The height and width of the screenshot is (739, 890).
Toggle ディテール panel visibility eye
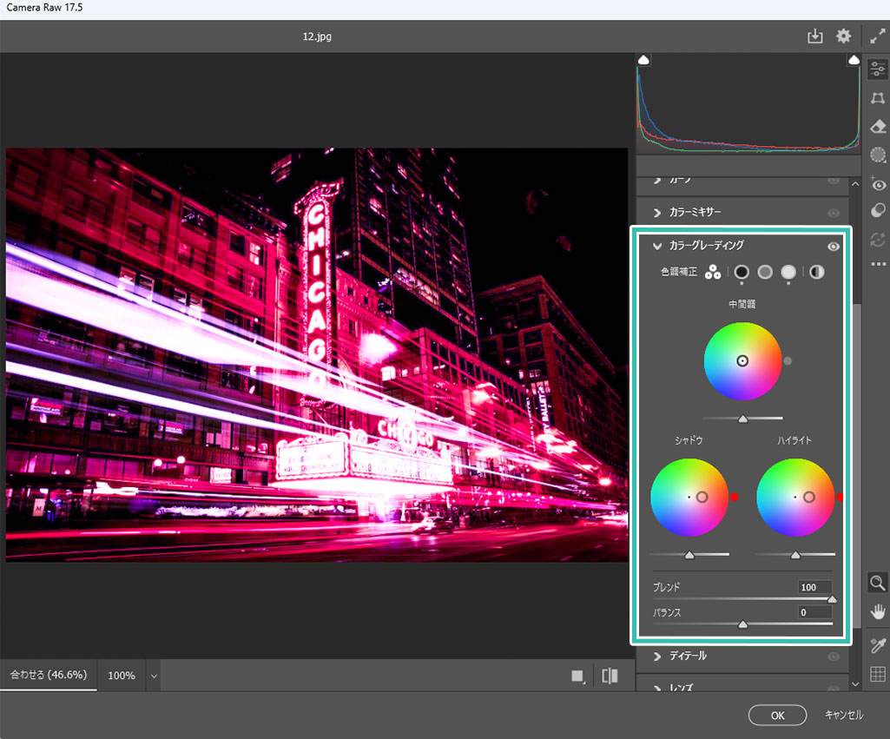(x=834, y=657)
